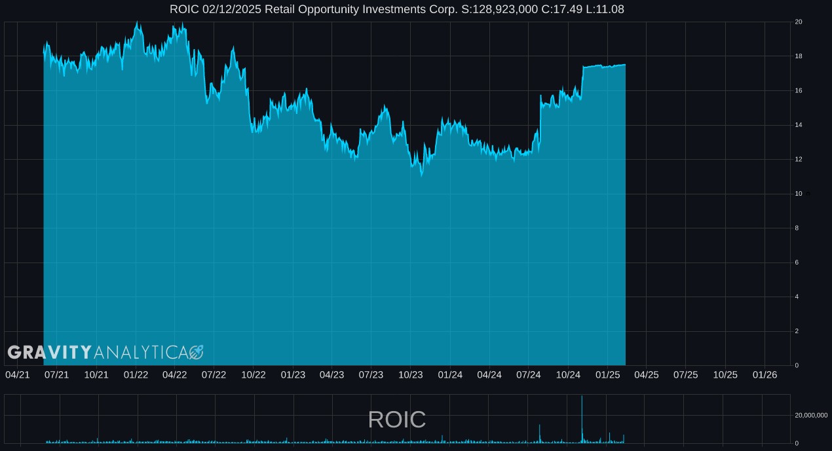Click the tallest volume spike bar
Image resolution: width=832 pixels, height=451 pixels.
582,419
